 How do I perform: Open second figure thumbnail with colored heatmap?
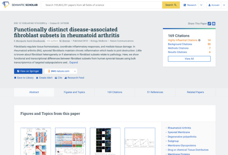[x=70, y=141]
